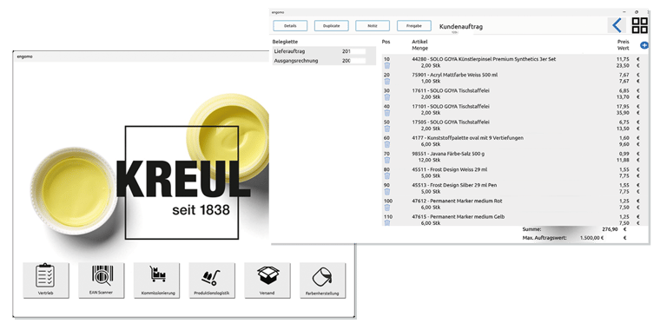This screenshot has height=330, width=660.
Task: Click position number 70
Action: click(x=386, y=154)
